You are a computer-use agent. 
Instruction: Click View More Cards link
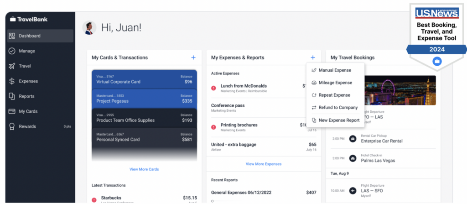coord(144,169)
